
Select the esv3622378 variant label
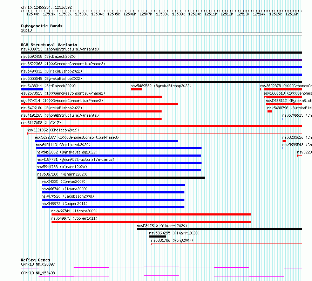tap(286, 86)
